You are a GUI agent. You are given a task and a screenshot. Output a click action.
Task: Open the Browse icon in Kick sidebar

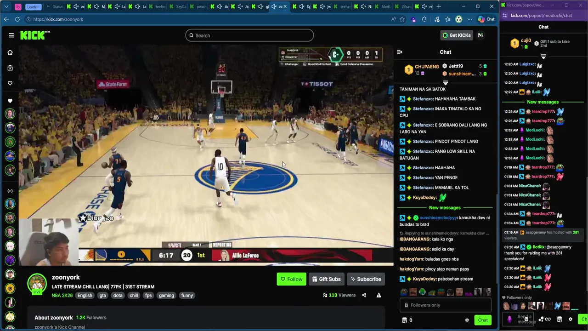point(10,68)
